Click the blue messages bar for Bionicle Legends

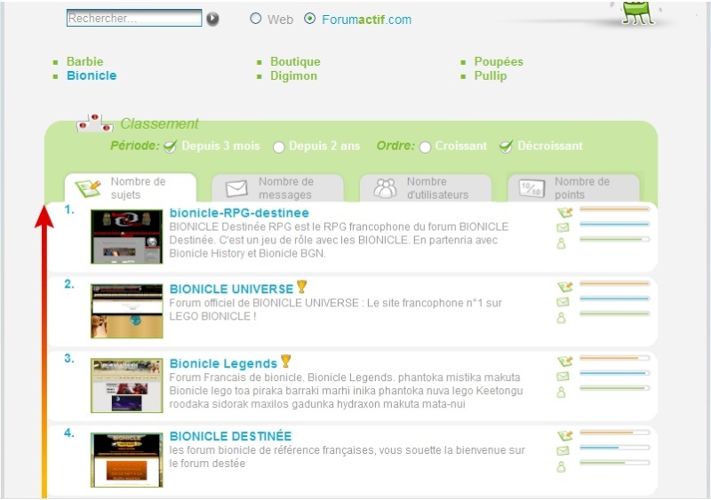[x=614, y=373]
